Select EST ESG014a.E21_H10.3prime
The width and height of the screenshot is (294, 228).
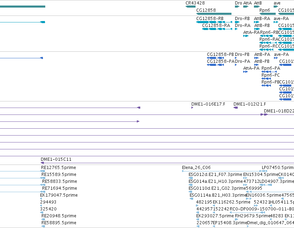tap(216, 181)
